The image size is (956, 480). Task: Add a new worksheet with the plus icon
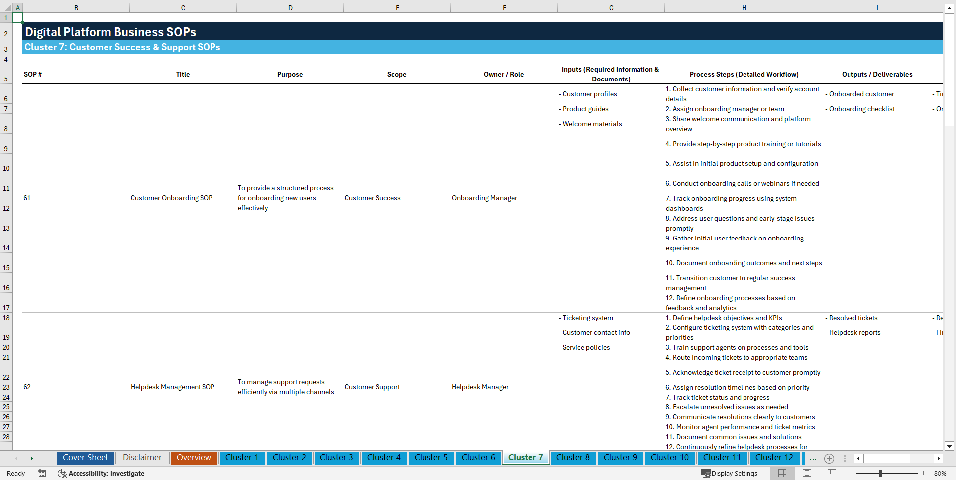pos(829,458)
